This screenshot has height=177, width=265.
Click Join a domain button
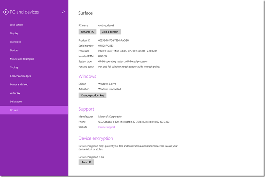click(110, 32)
